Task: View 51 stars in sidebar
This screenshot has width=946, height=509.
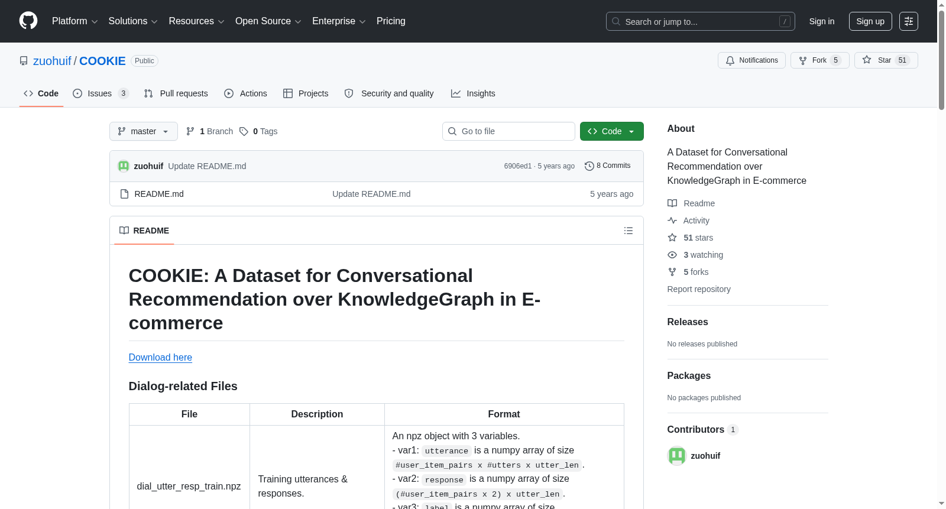Action: point(691,238)
